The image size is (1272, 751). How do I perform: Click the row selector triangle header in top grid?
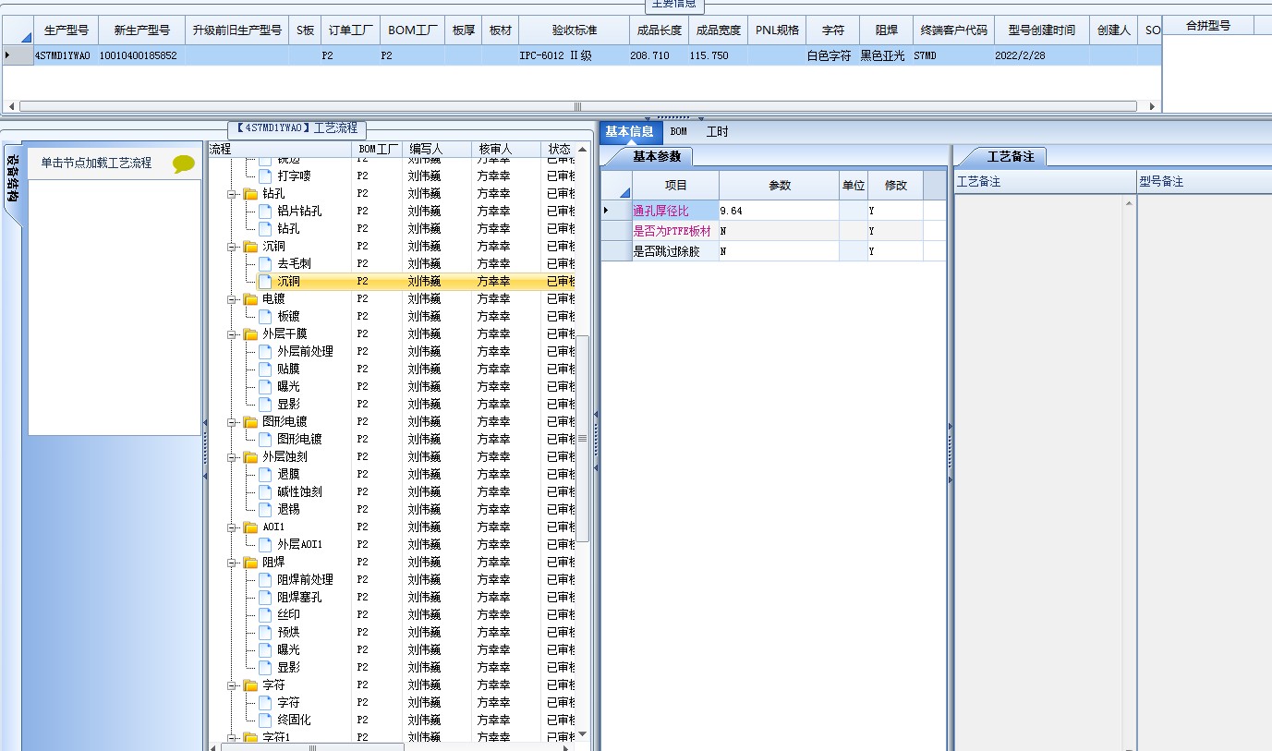[x=18, y=30]
